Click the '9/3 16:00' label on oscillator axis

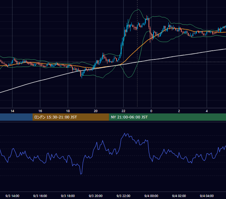[x=40, y=196]
